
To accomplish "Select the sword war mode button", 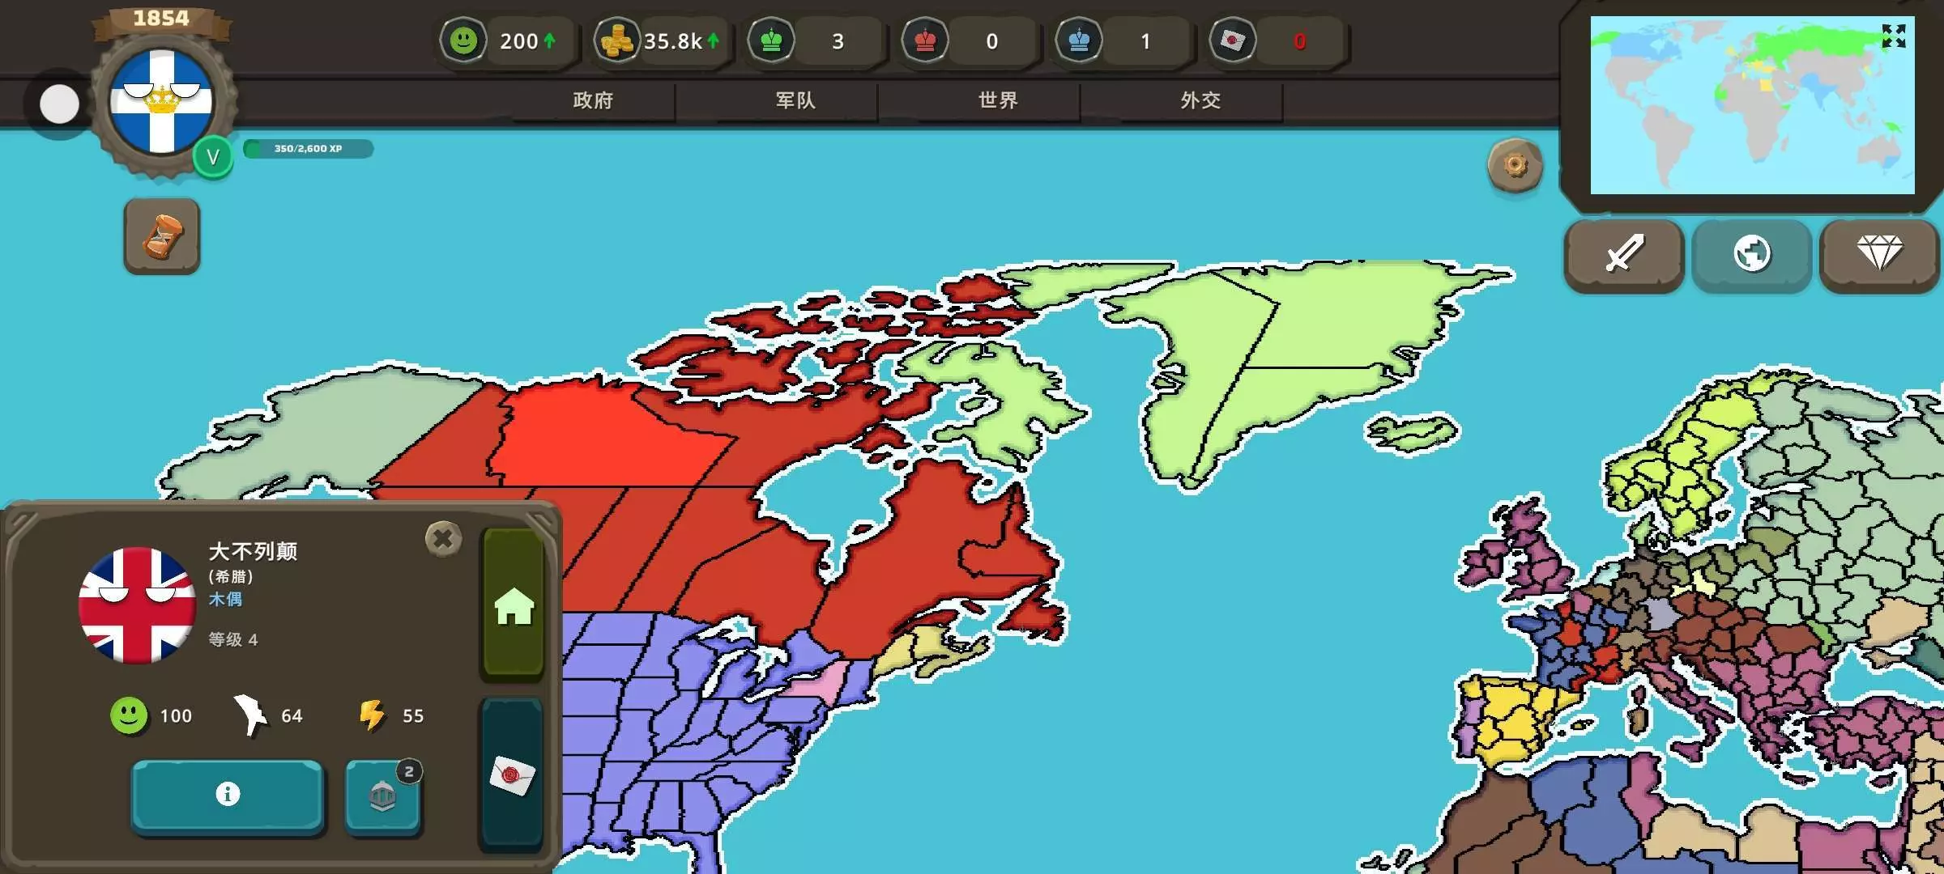I will click(1624, 254).
